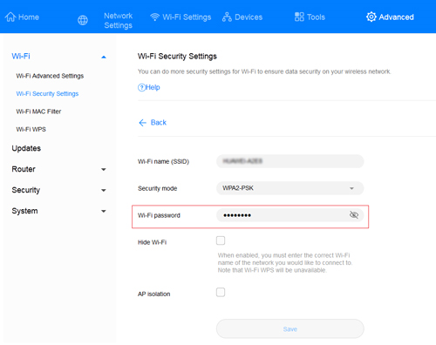The height and width of the screenshot is (345, 436).
Task: Click the 'Wi-Fi password' label
Action: [159, 215]
